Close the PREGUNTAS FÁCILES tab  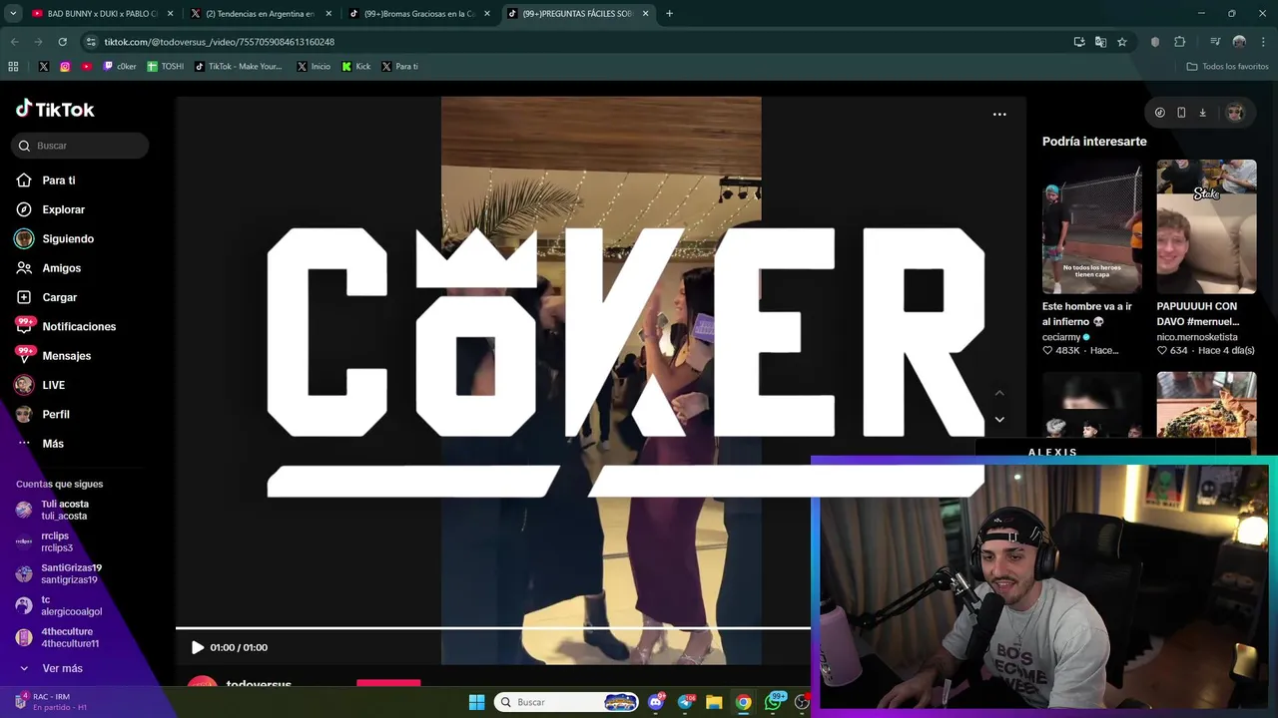click(x=645, y=14)
